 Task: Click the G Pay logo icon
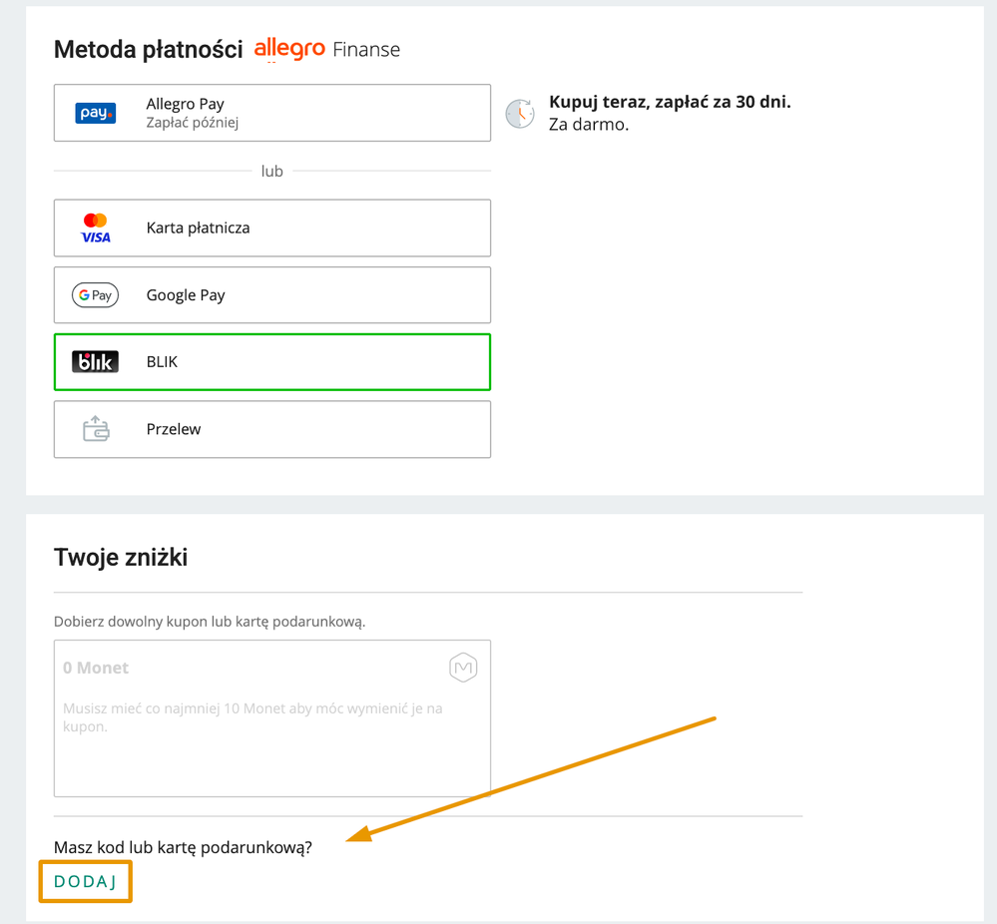96,295
